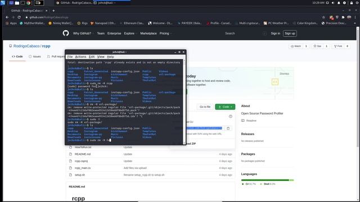Click the lock screen icon in tray
Screen dimensions: 360x202
click(x=351, y=3)
